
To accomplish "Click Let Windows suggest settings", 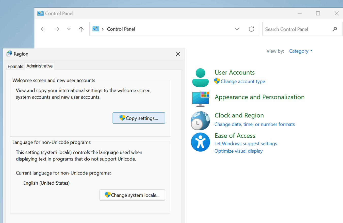I will (x=246, y=144).
